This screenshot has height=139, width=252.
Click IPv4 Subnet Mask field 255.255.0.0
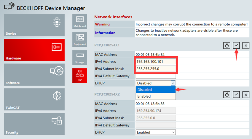point(156,118)
